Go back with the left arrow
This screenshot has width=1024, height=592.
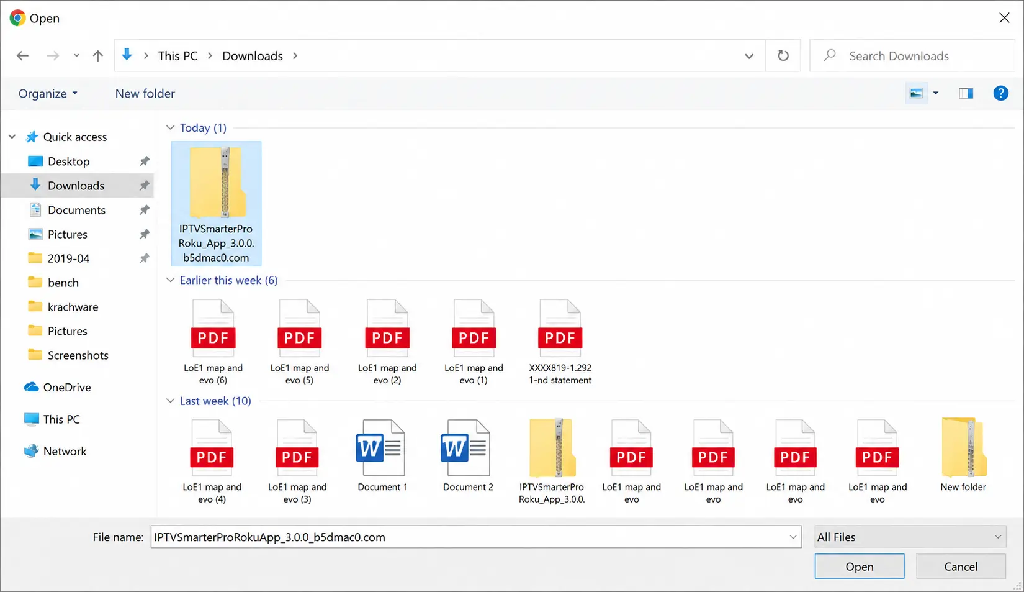click(23, 56)
